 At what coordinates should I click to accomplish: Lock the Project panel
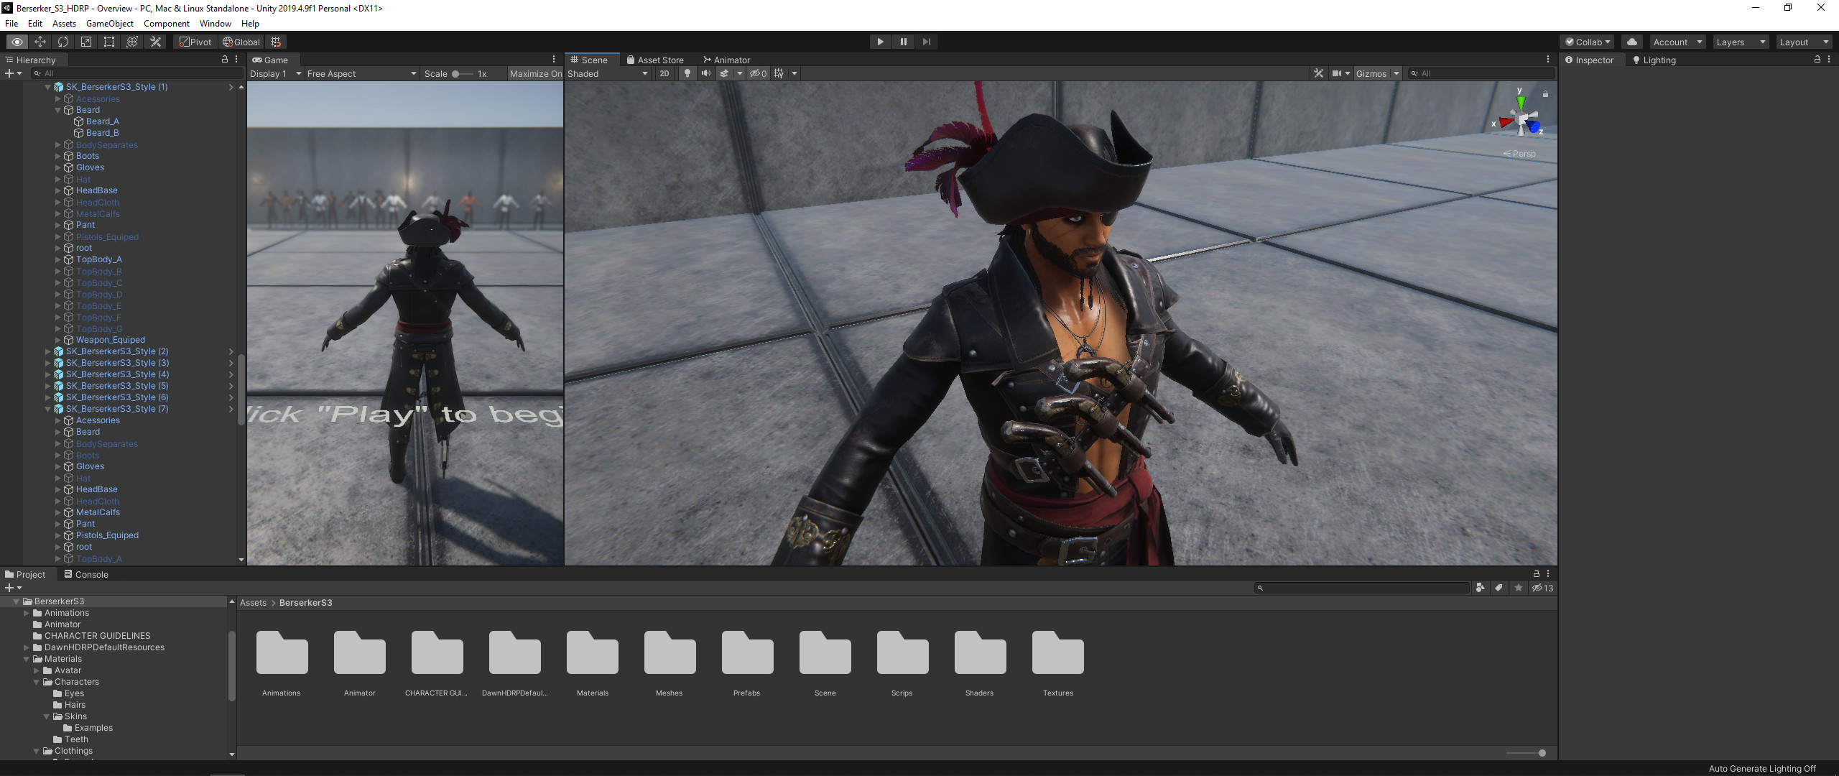point(1536,573)
